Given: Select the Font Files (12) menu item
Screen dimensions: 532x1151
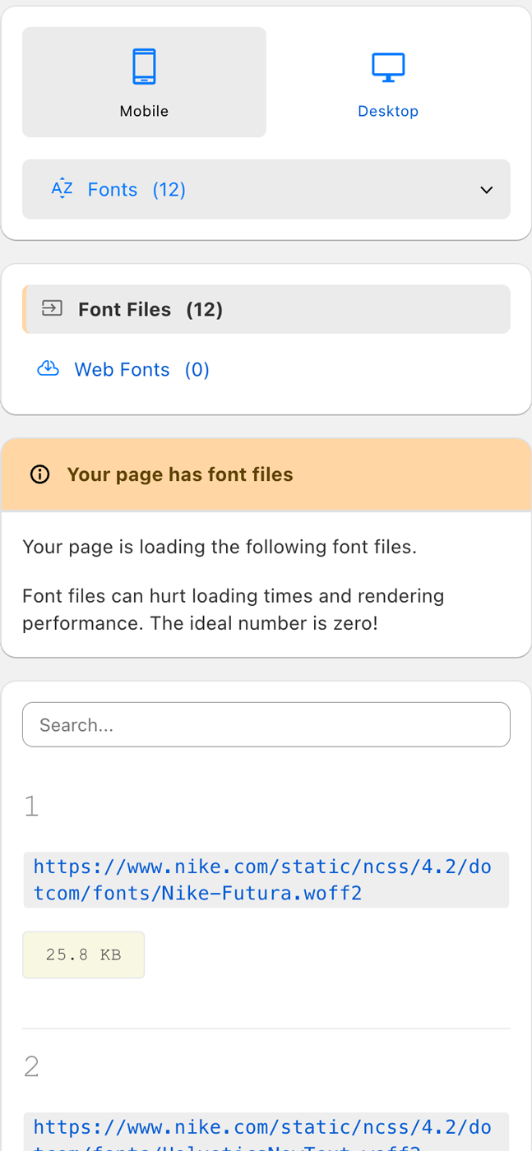Looking at the screenshot, I should [150, 309].
